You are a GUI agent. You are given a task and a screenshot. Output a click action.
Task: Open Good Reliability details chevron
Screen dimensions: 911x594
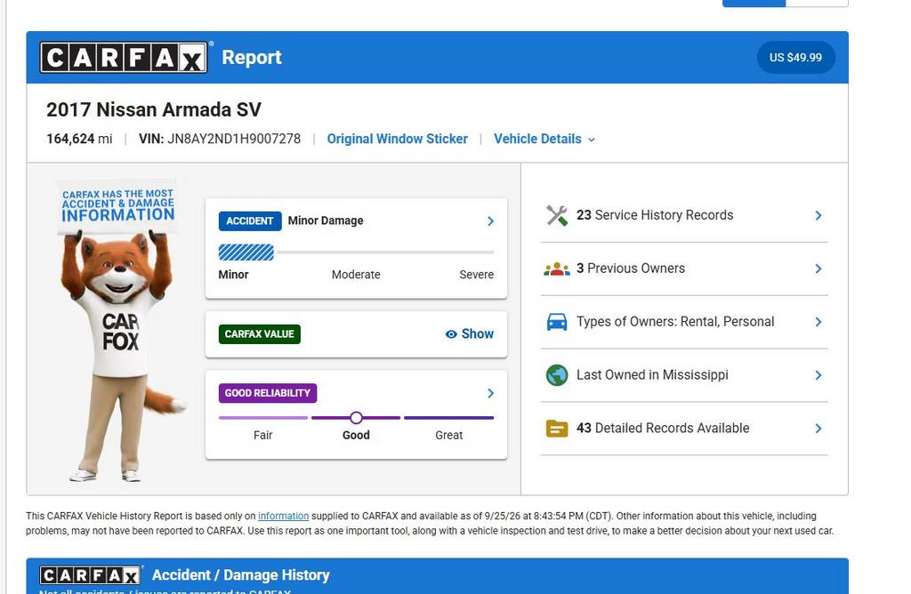(x=490, y=393)
